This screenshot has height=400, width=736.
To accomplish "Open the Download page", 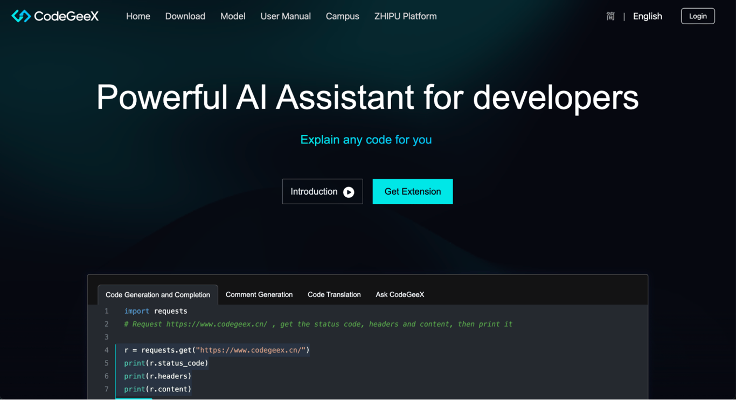I will pyautogui.click(x=185, y=16).
